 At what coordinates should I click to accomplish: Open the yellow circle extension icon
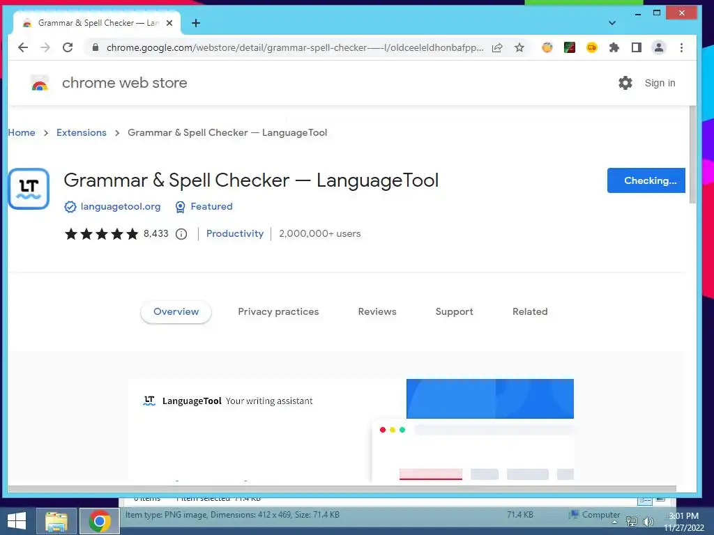(x=591, y=47)
